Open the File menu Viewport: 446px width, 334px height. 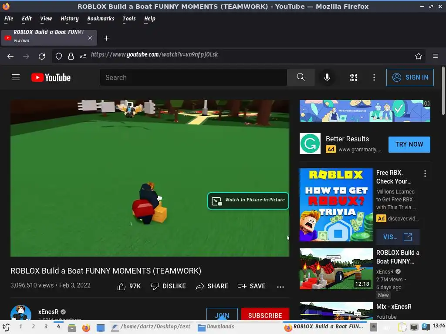click(x=9, y=19)
